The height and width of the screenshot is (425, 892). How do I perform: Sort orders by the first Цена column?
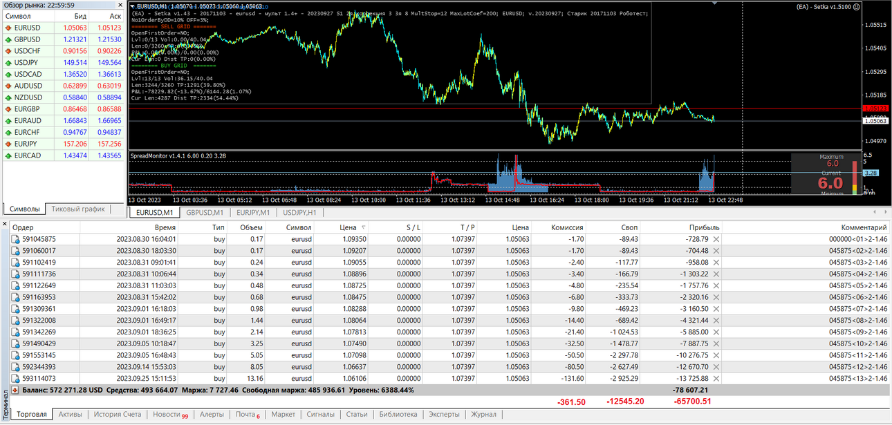(x=348, y=227)
